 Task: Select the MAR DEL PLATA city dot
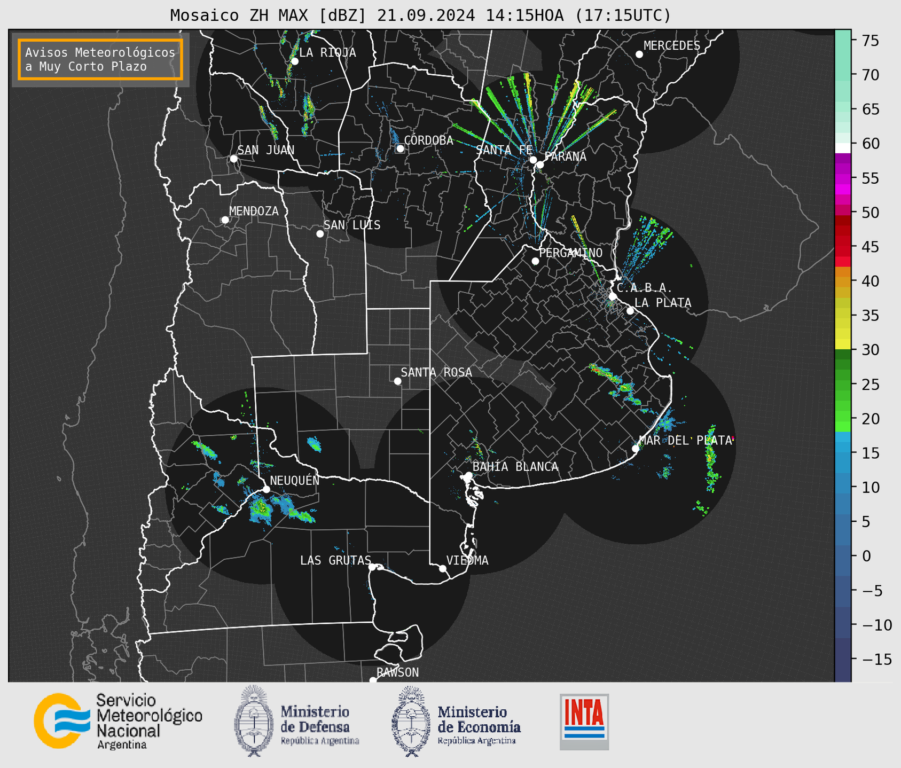[x=636, y=449]
